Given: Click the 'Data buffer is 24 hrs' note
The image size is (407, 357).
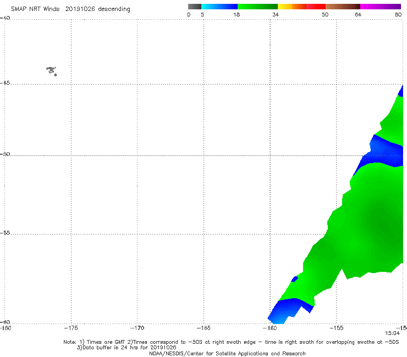Looking at the screenshot, I should pyautogui.click(x=127, y=348).
